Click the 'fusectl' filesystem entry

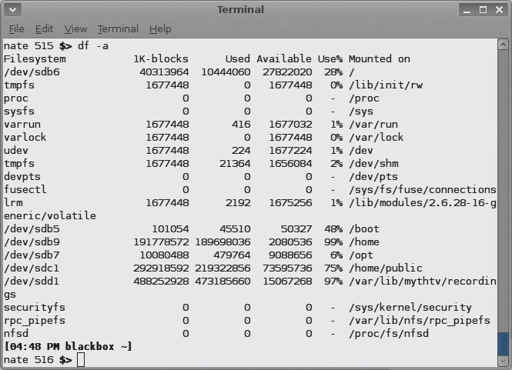25,189
